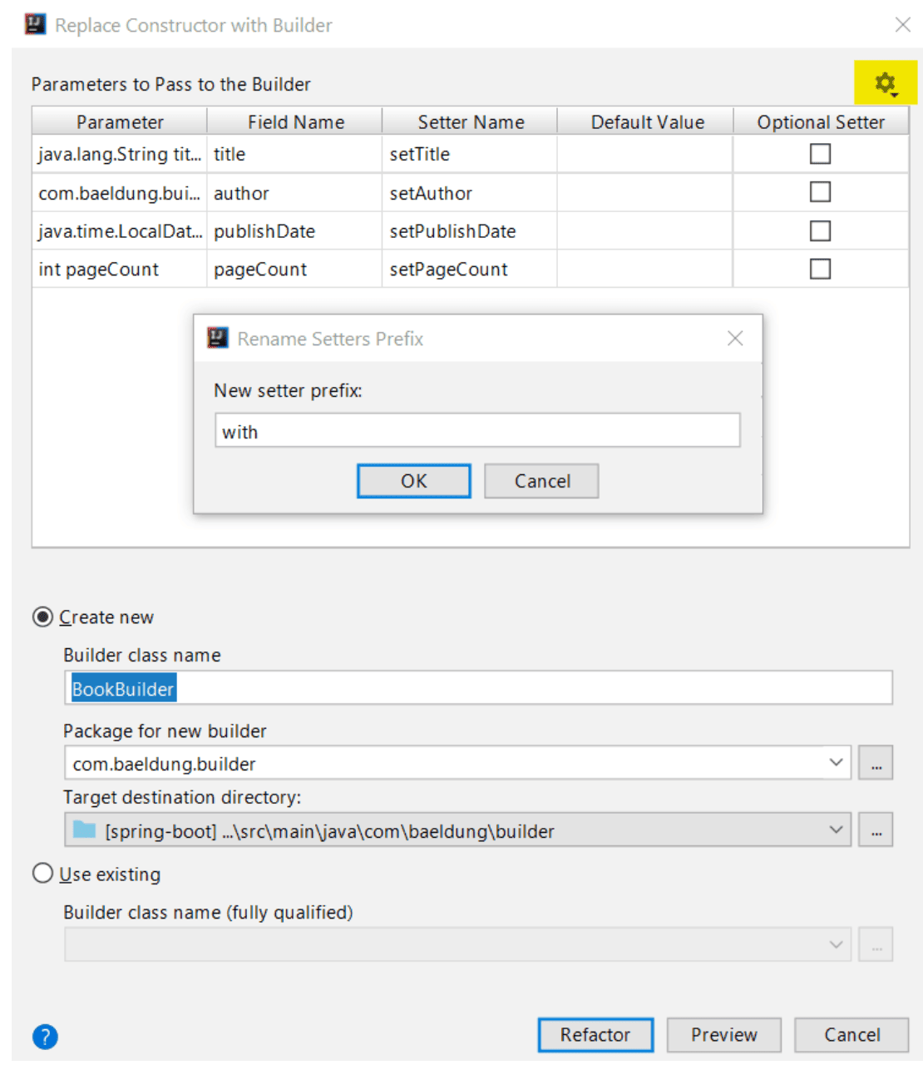
Task: Confirm the new setter prefix with OK
Action: pyautogui.click(x=414, y=481)
